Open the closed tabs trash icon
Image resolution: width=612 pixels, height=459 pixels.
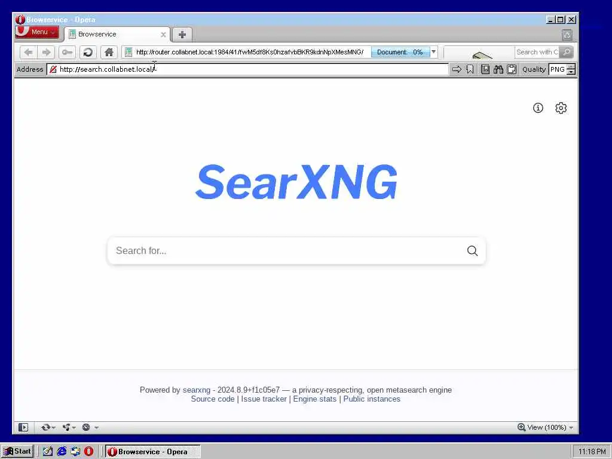coord(567,35)
